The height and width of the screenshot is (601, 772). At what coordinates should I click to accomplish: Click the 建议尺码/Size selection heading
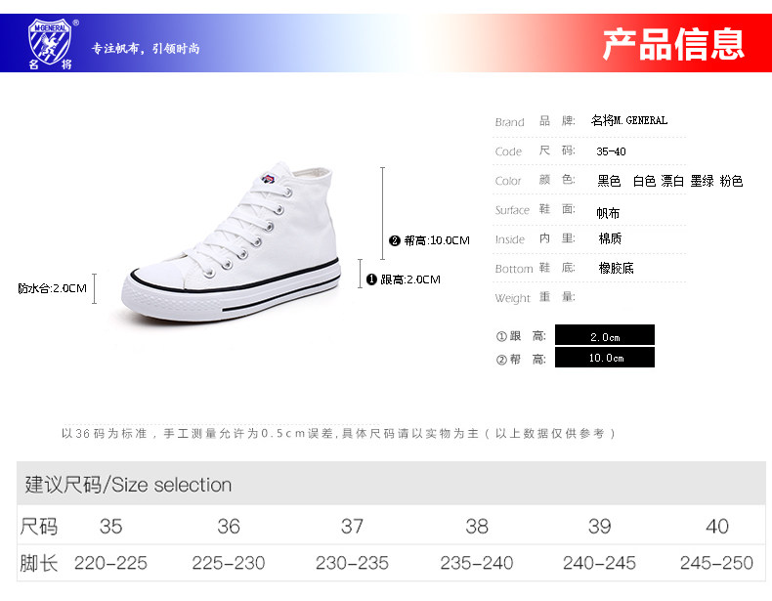(x=128, y=485)
